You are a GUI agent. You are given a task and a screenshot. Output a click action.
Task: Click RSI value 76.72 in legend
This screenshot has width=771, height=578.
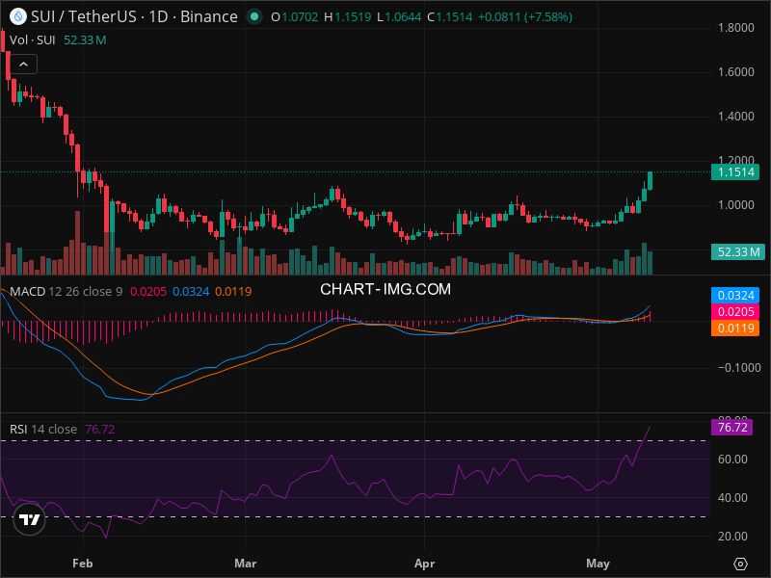tap(100, 429)
